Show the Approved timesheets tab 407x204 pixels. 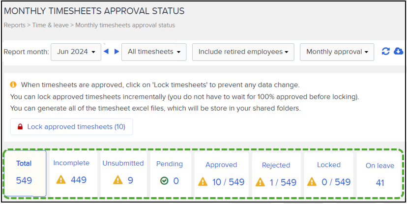[x=221, y=174]
